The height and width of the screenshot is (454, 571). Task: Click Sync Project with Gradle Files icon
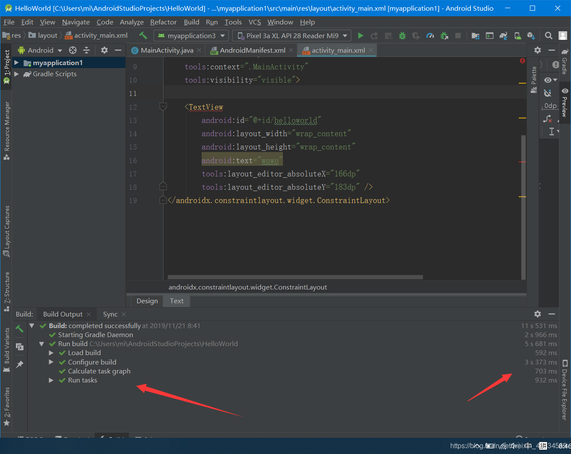pyautogui.click(x=503, y=36)
